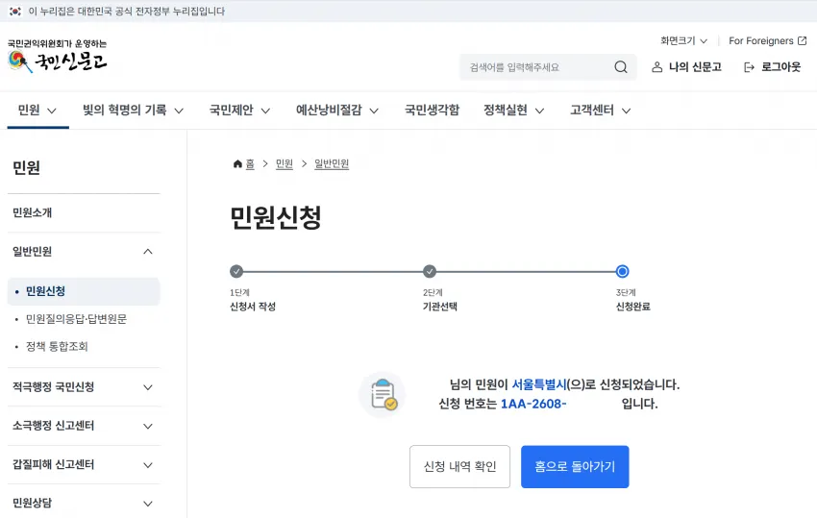Open the 국민생각함 menu item

click(x=432, y=110)
